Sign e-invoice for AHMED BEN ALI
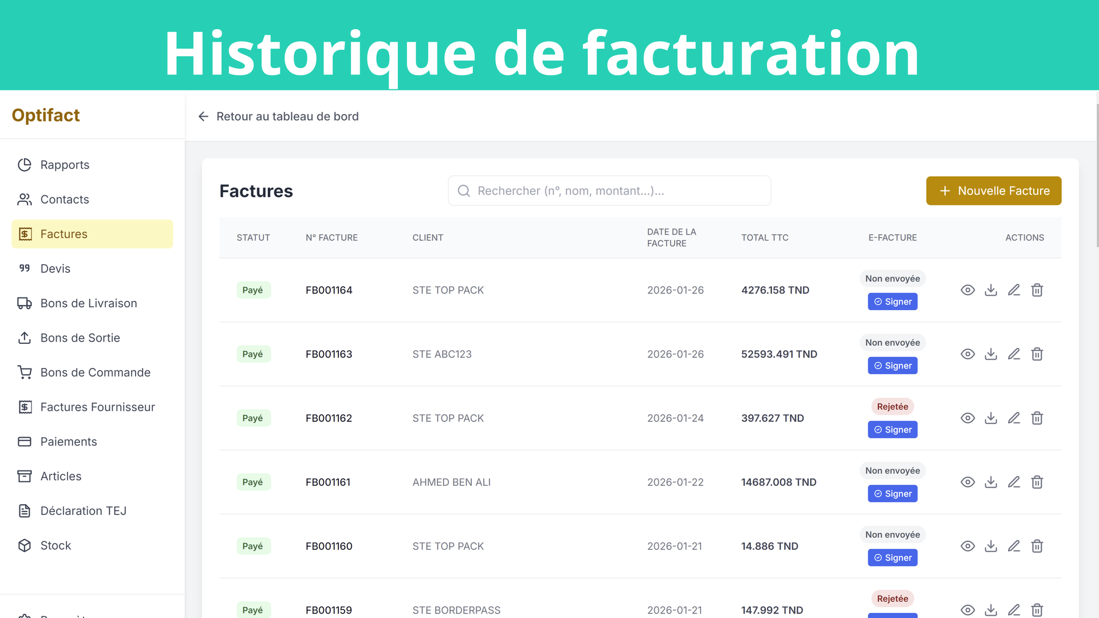This screenshot has height=618, width=1099. [892, 494]
